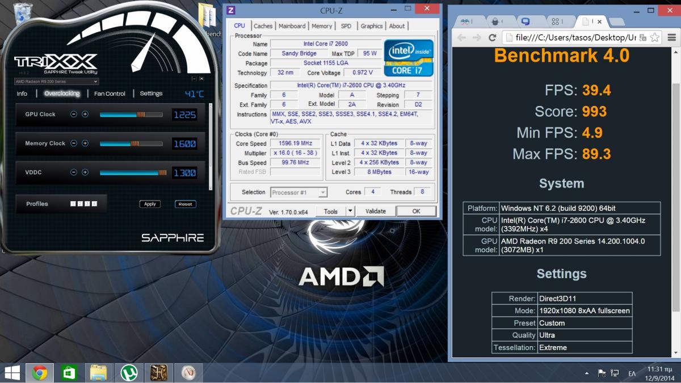The height and width of the screenshot is (383, 681).
Task: Select profile slot 3 in TriXX
Action: (87, 204)
